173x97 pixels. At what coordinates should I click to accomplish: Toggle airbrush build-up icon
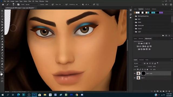pos(66,5)
